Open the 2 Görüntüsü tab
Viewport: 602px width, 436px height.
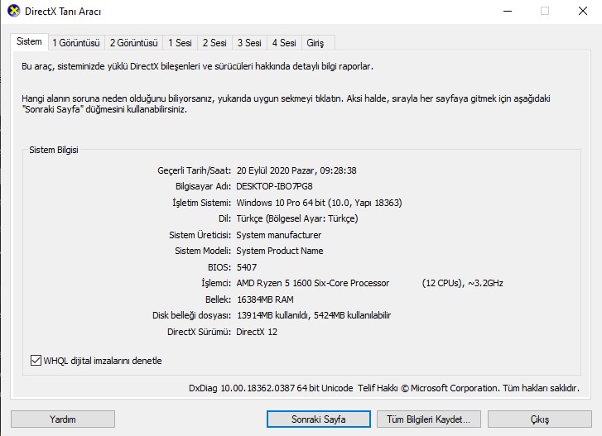click(x=133, y=43)
